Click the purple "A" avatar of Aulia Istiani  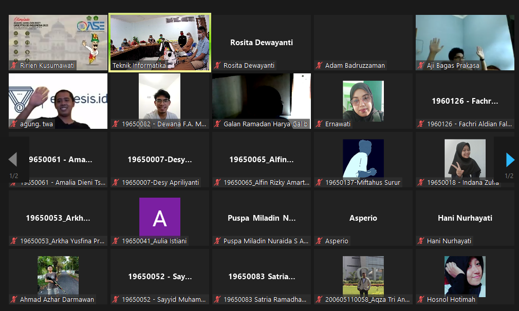[160, 217]
